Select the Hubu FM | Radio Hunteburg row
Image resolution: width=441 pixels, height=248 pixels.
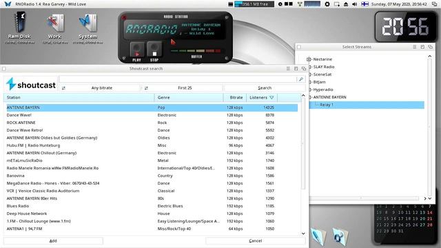click(x=152, y=145)
